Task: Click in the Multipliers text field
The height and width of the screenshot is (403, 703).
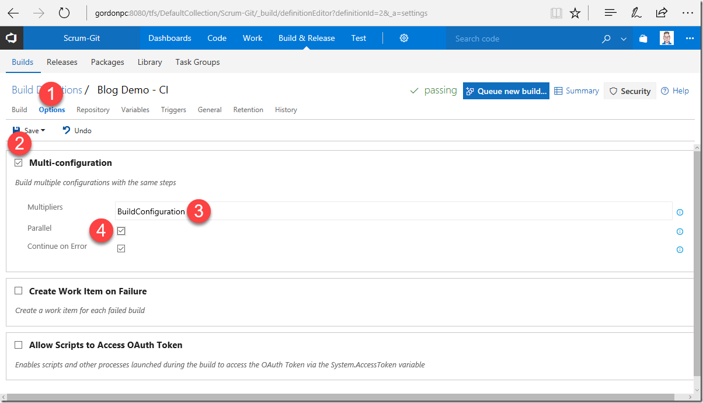Action: click(x=394, y=211)
